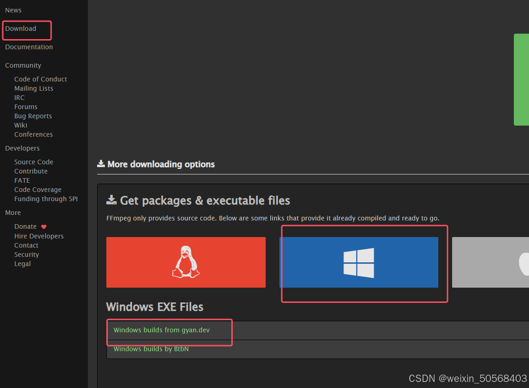Open the Developers section link
The width and height of the screenshot is (529, 388).
click(22, 148)
